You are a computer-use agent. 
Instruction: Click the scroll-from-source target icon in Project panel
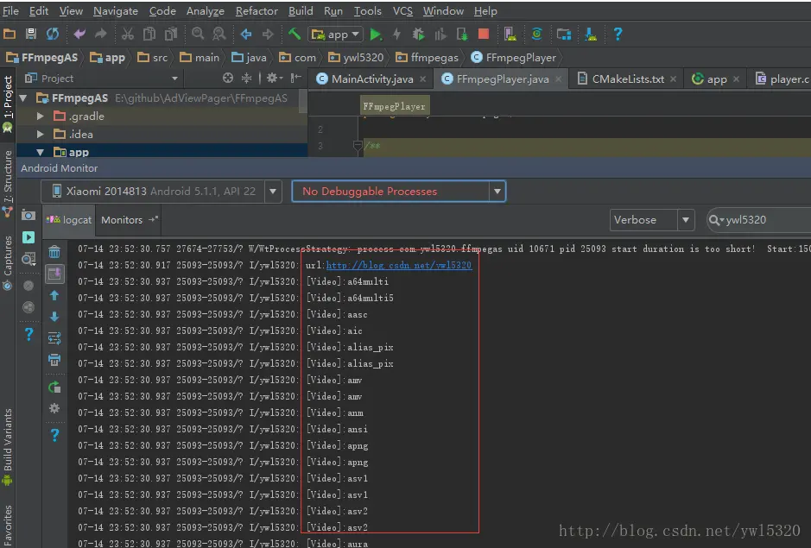227,78
